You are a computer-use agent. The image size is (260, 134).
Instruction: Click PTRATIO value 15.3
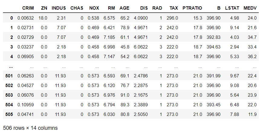point(198,18)
